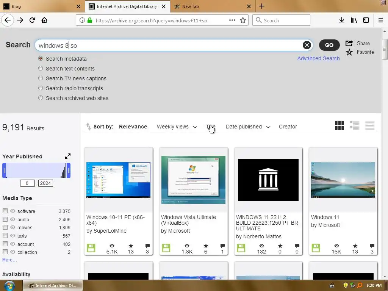
Task: Open the Library icon in toolbar
Action: (354, 20)
